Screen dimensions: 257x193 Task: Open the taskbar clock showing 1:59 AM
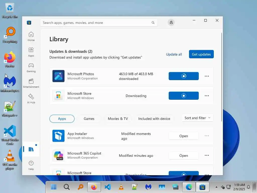(x=239, y=187)
